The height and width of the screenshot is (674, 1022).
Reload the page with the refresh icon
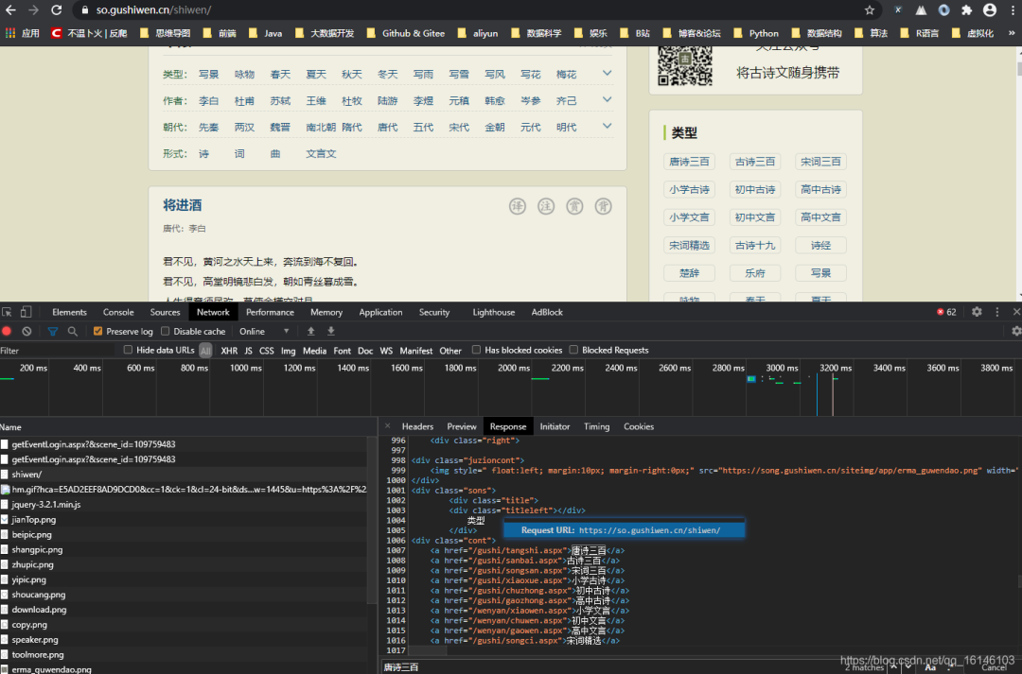57,10
